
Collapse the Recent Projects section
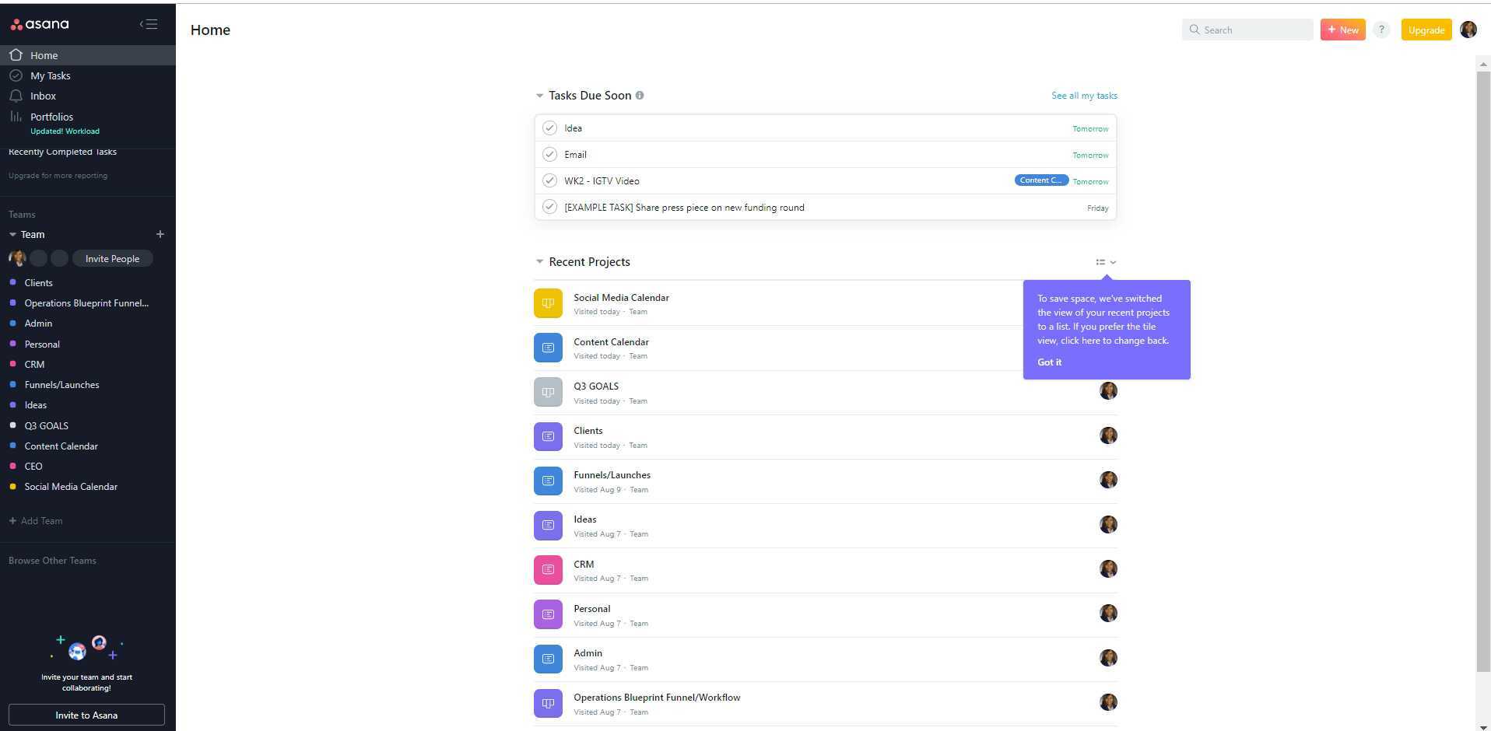coord(539,262)
